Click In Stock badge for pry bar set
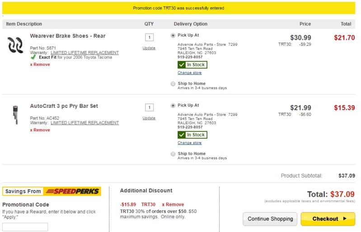The image size is (361, 232). point(192,135)
